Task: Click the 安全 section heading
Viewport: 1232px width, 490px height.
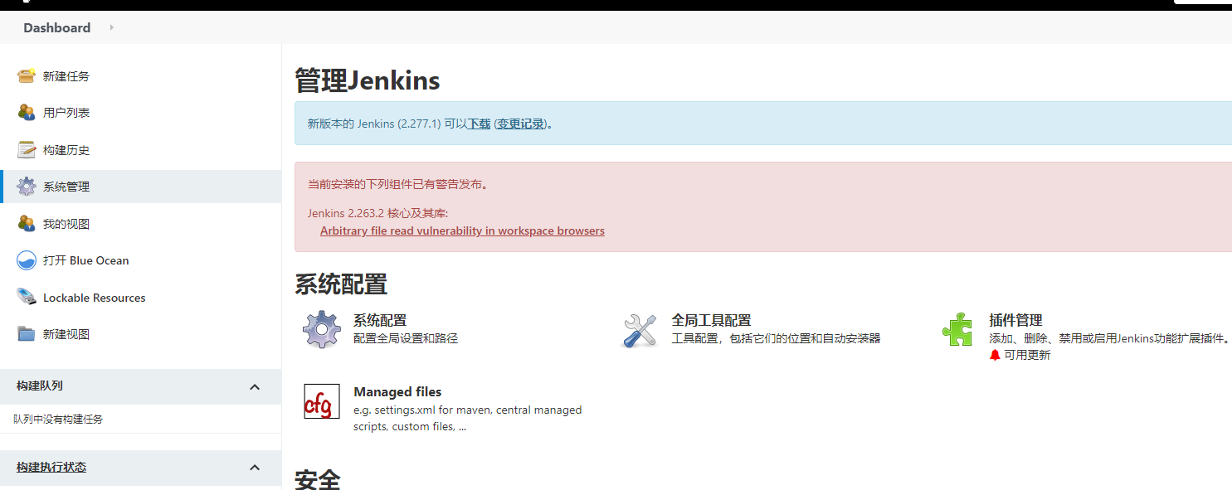Action: point(318,479)
